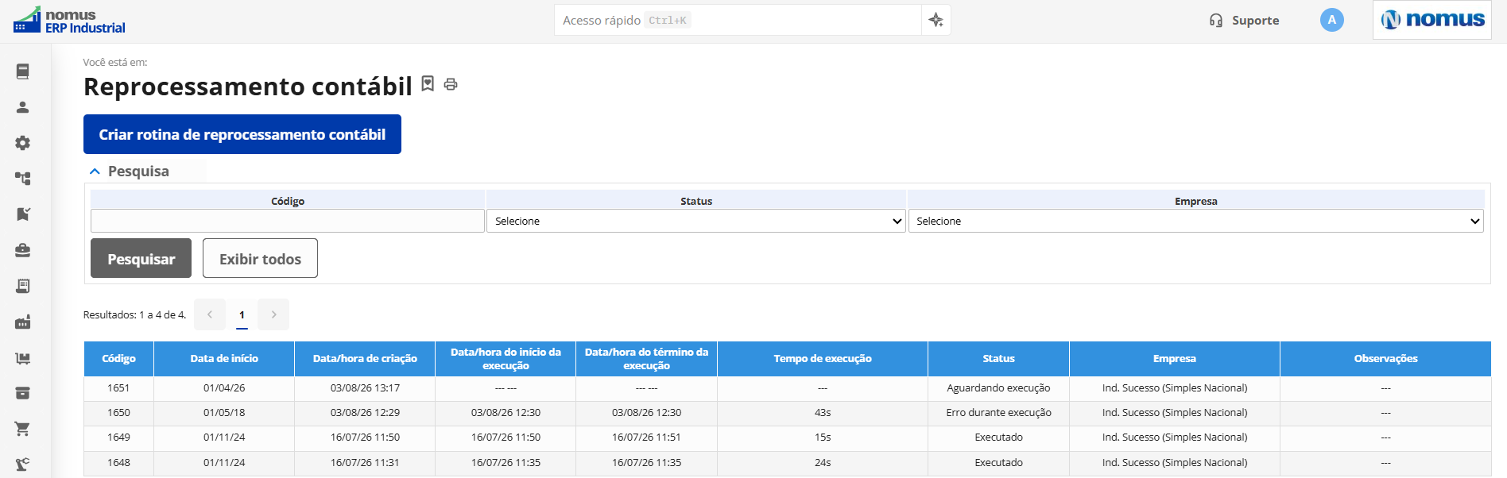The width and height of the screenshot is (1507, 478).
Task: Sort by 'Data de início' column header
Action: 224,358
